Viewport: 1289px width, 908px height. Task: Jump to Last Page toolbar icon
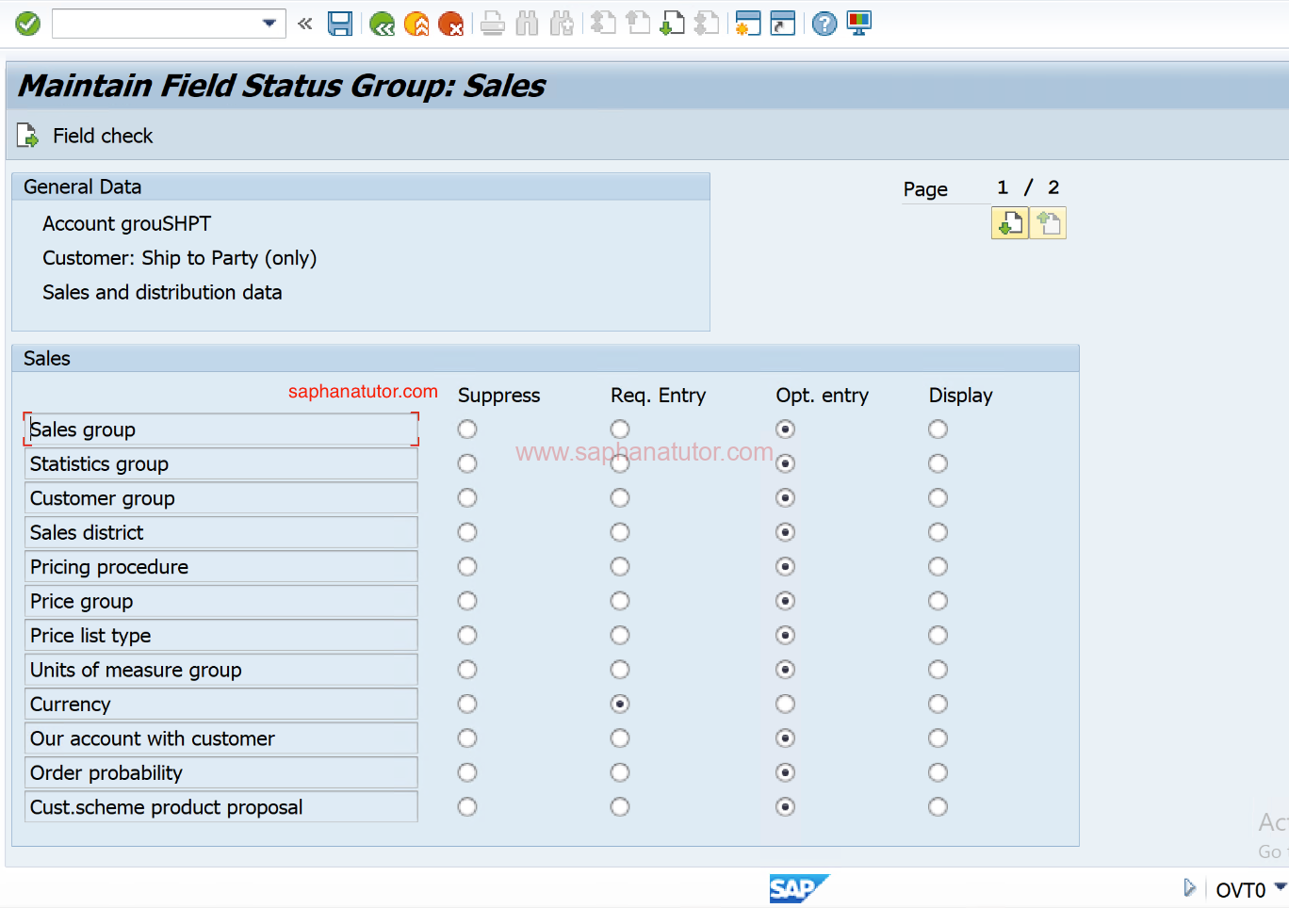707,24
